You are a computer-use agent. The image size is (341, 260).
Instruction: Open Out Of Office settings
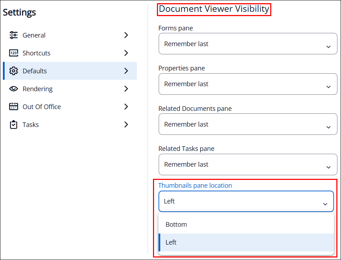(x=70, y=107)
